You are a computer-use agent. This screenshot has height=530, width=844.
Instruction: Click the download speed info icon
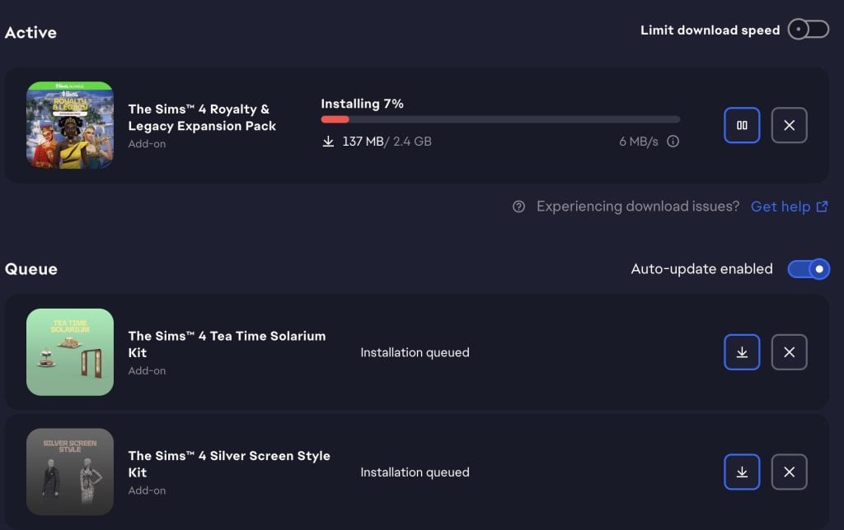tap(673, 142)
